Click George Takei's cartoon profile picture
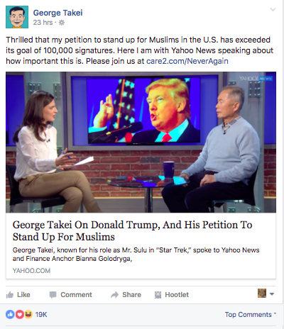284x329 pixels. click(17, 17)
